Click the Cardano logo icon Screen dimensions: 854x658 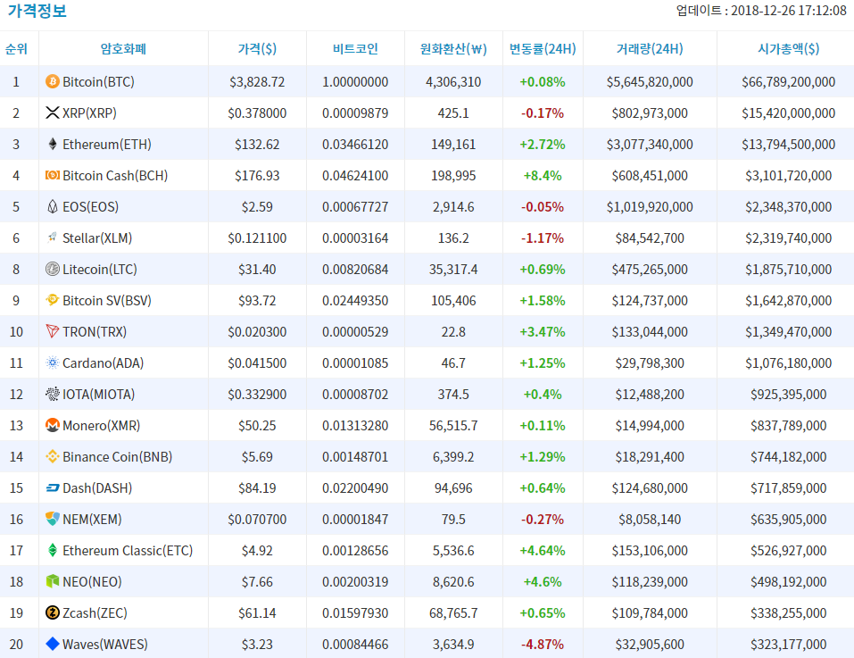tap(53, 362)
